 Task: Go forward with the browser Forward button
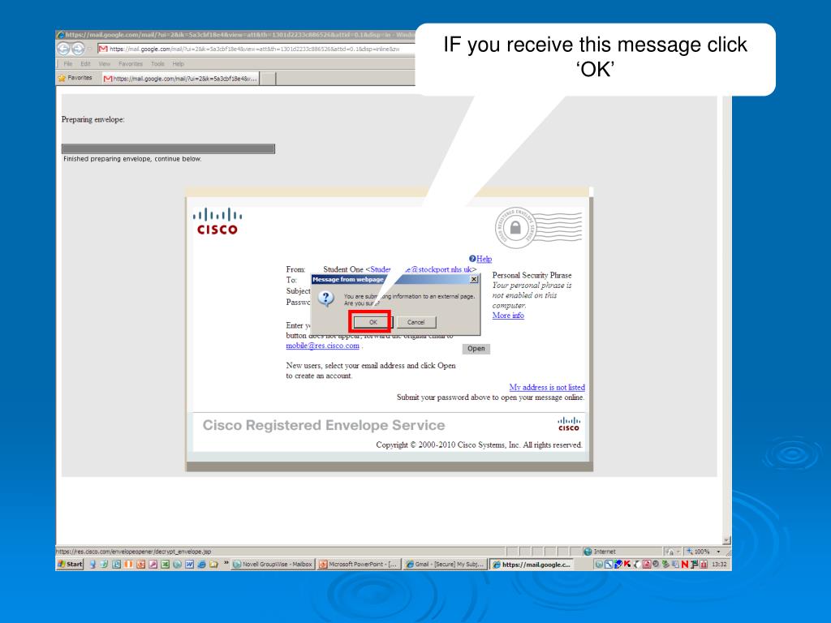(x=78, y=49)
